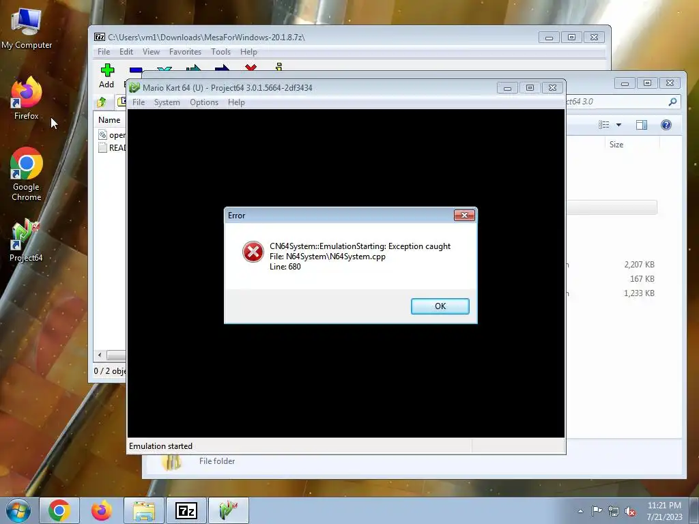Click folder icon in Explorer details pane

pos(171,463)
